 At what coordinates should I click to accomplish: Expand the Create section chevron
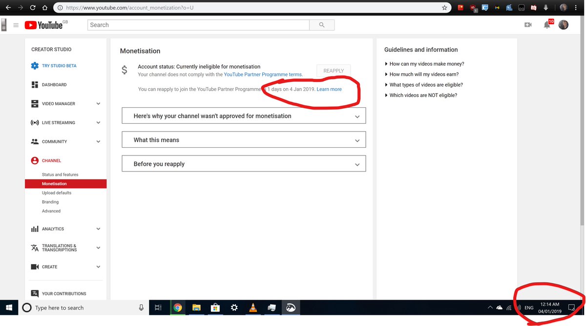coord(98,267)
